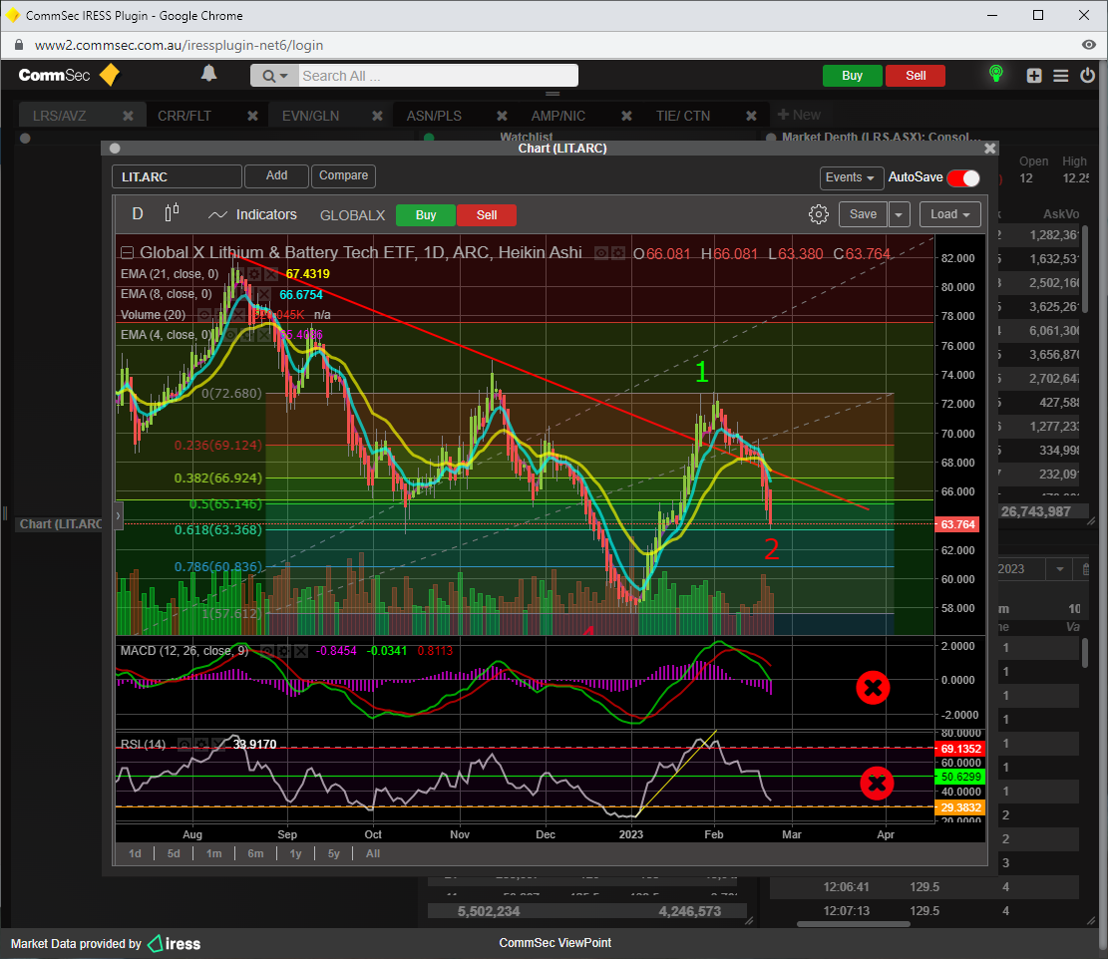1108x959 pixels.
Task: Open the notifications bell in the header
Action: (x=208, y=74)
